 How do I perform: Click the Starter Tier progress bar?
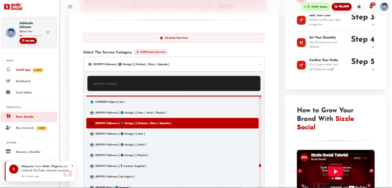[31, 35]
